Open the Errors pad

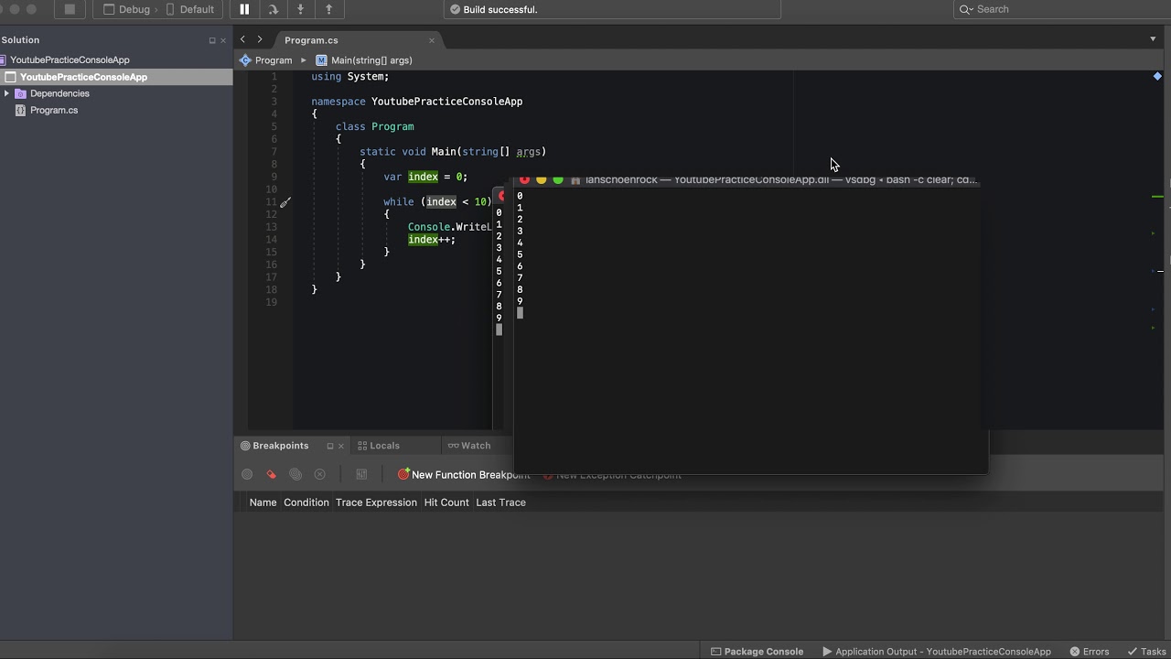pos(1089,652)
